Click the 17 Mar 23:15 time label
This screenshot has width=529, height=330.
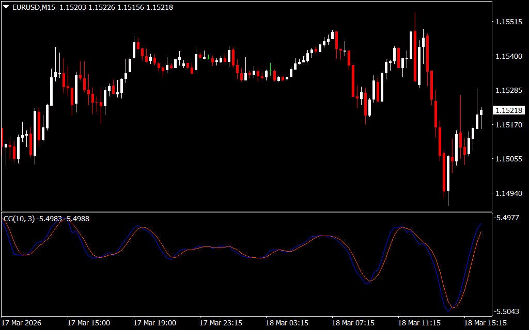[x=221, y=323]
